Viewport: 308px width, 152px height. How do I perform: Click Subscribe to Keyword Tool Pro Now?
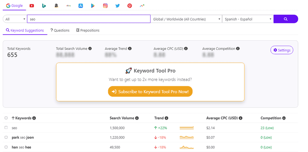pyautogui.click(x=150, y=91)
